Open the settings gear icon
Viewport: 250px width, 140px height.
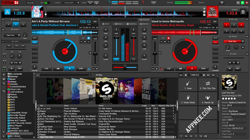click(222, 3)
